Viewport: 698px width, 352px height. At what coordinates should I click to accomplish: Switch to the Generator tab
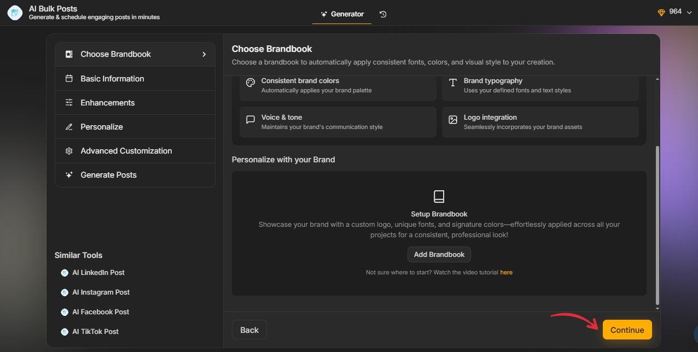click(x=342, y=14)
